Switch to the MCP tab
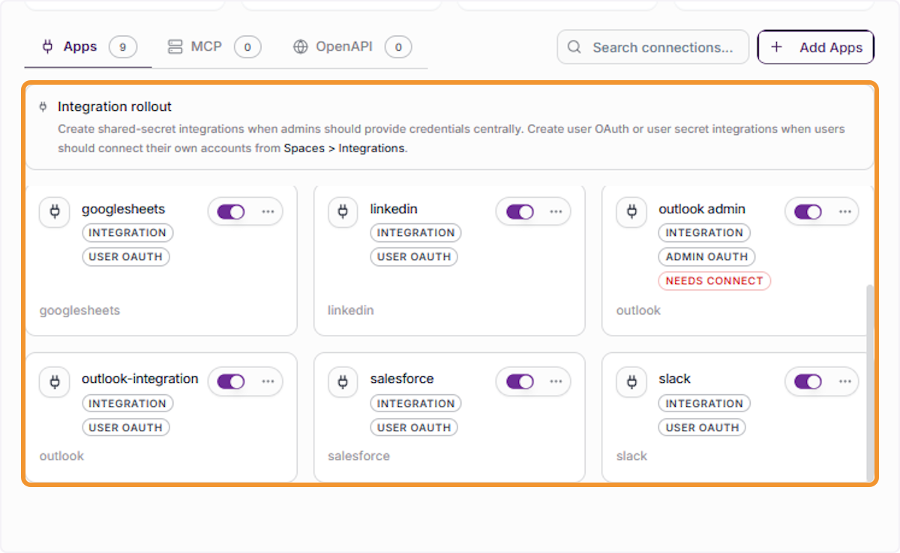 pos(213,47)
